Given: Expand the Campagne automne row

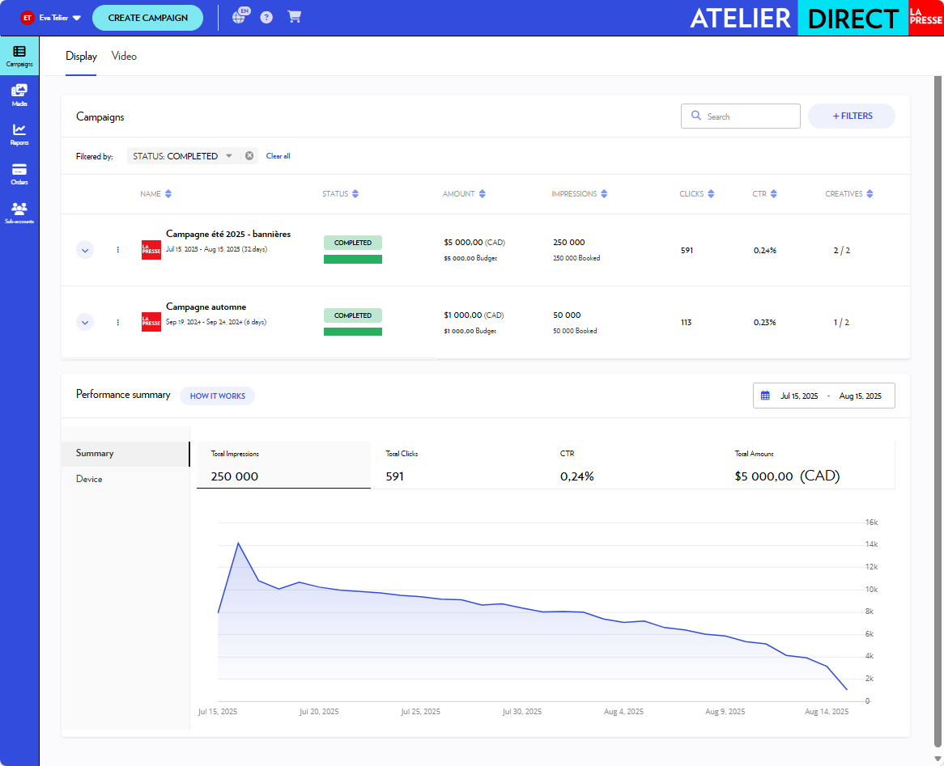Looking at the screenshot, I should (85, 323).
